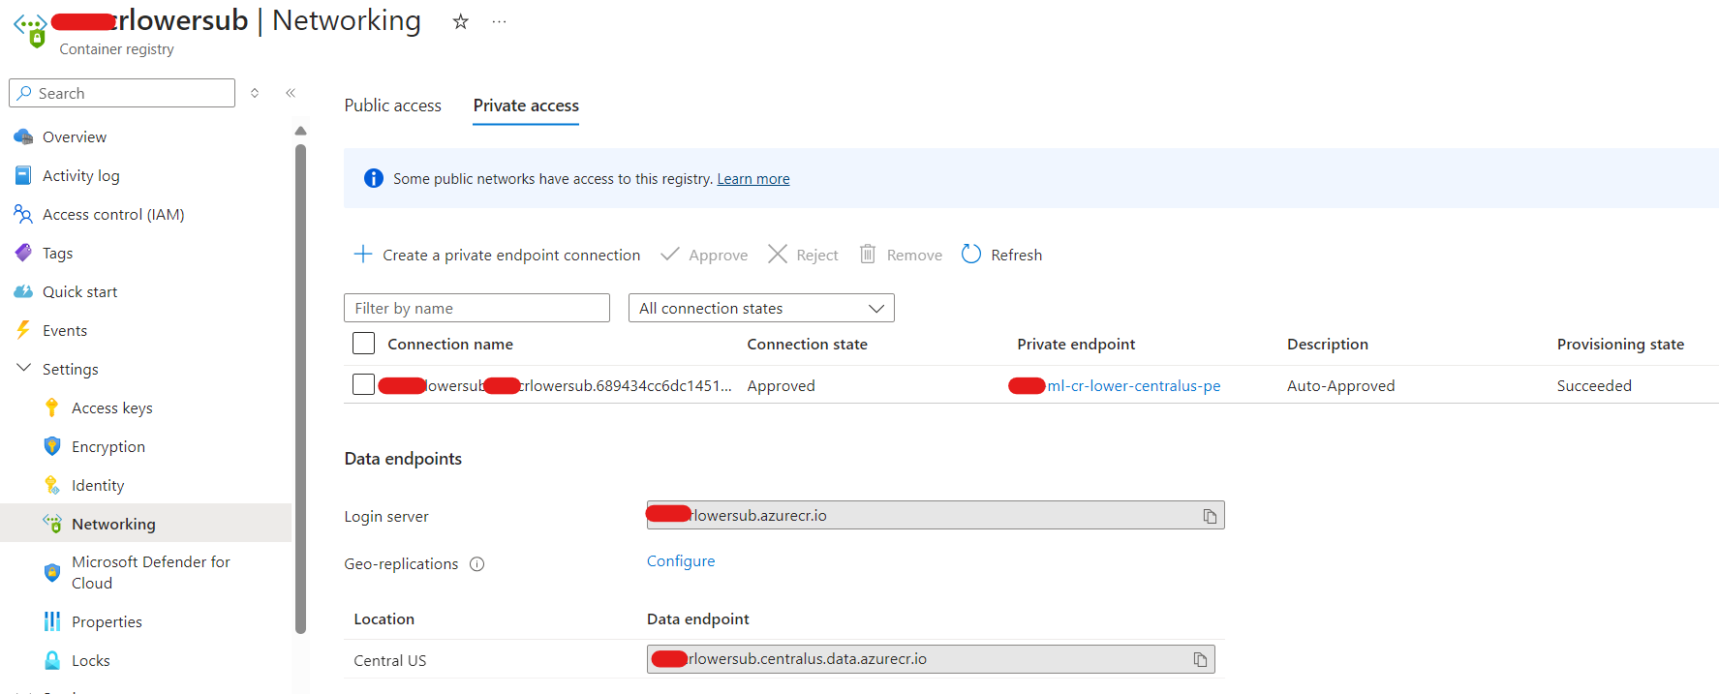Click the Private endpoint column header
Image resolution: width=1719 pixels, height=694 pixels.
(1076, 344)
